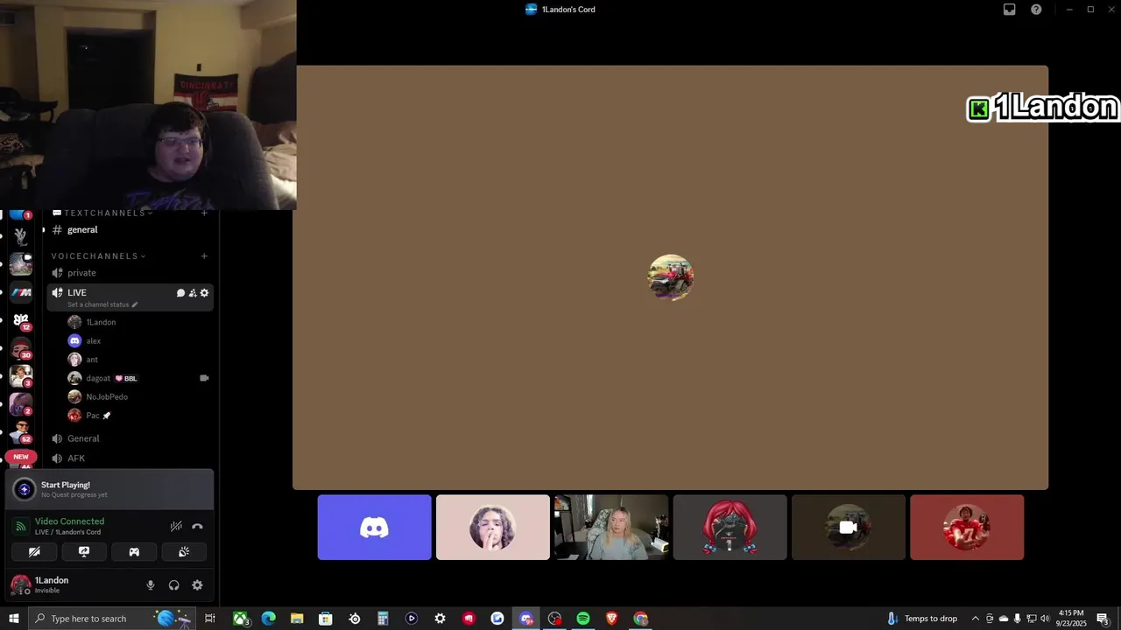Open the Discord inbox icon
The image size is (1121, 630).
tap(1009, 10)
